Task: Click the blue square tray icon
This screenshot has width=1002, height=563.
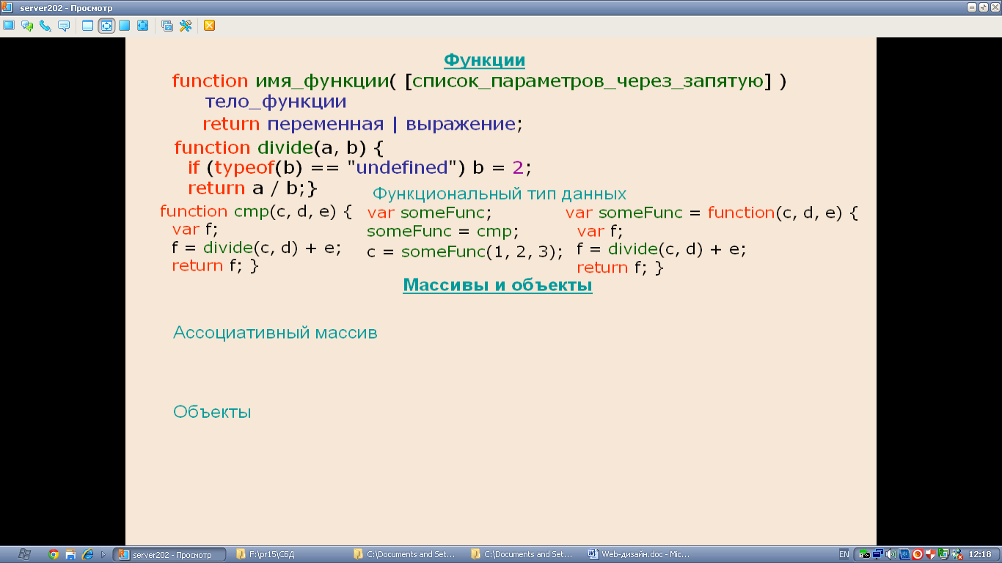Action: click(x=904, y=554)
